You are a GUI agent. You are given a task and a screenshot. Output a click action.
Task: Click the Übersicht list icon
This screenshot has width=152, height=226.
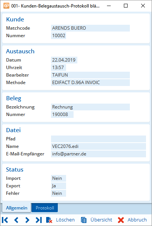(x=84, y=220)
